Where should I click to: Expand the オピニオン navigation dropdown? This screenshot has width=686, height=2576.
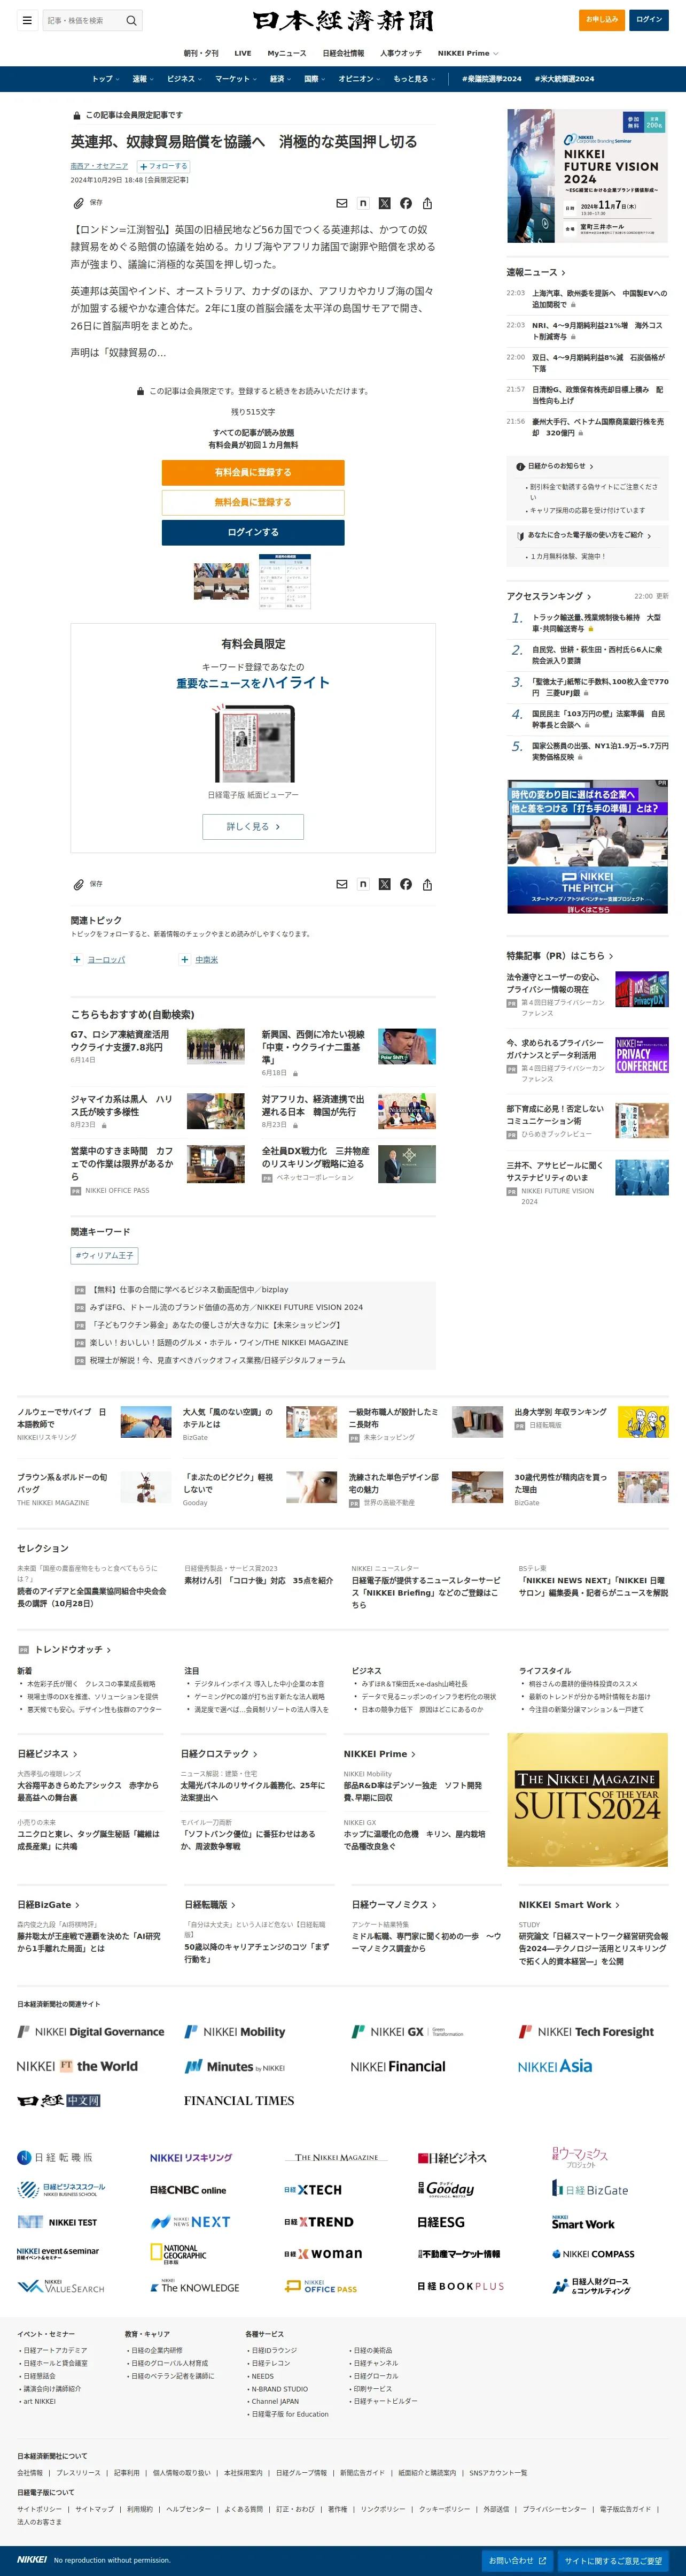[x=360, y=79]
